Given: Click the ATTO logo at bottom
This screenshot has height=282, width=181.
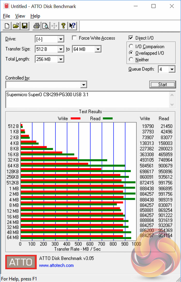Looking at the screenshot, I should coord(21,262).
